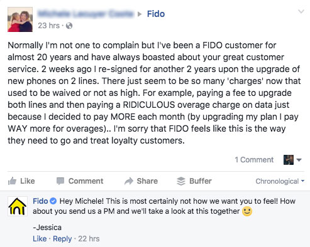The height and width of the screenshot is (247, 310).
Task: Click the Comment speech bubble icon
Action: (x=60, y=181)
